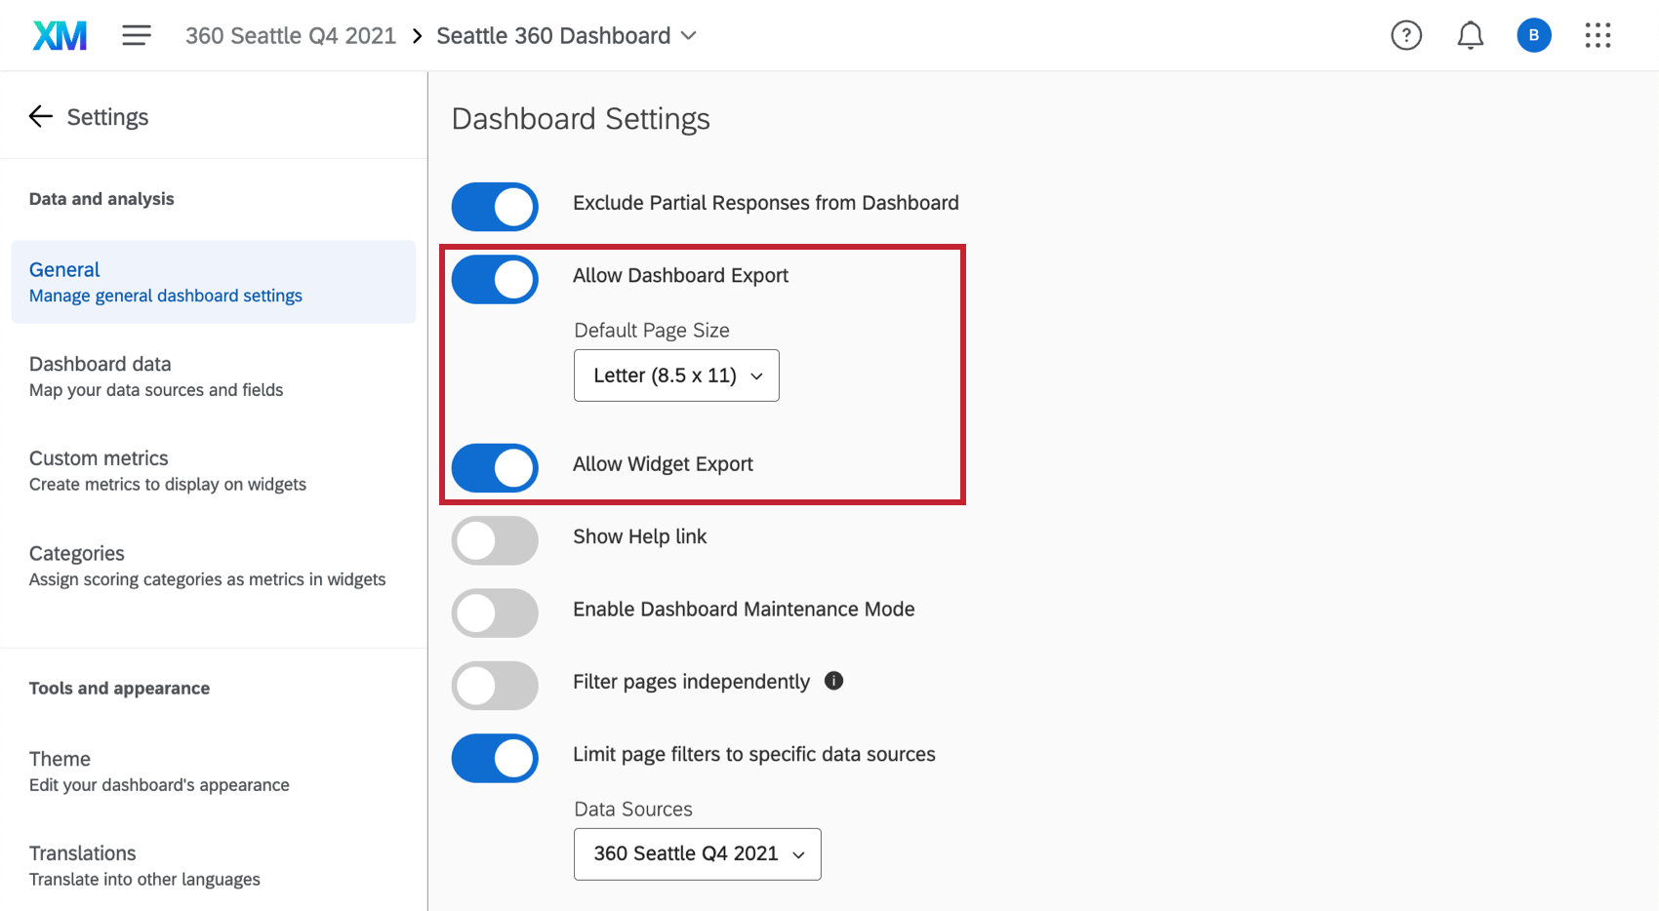The width and height of the screenshot is (1659, 911).
Task: Click the back arrow next to Settings
Action: pos(40,116)
